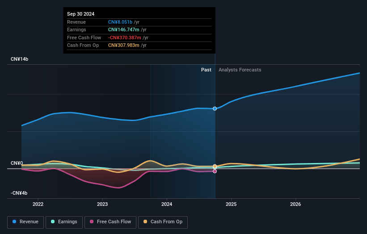
Task: Click the 'Cash From Op' tooltip row label
Action: tap(83, 46)
